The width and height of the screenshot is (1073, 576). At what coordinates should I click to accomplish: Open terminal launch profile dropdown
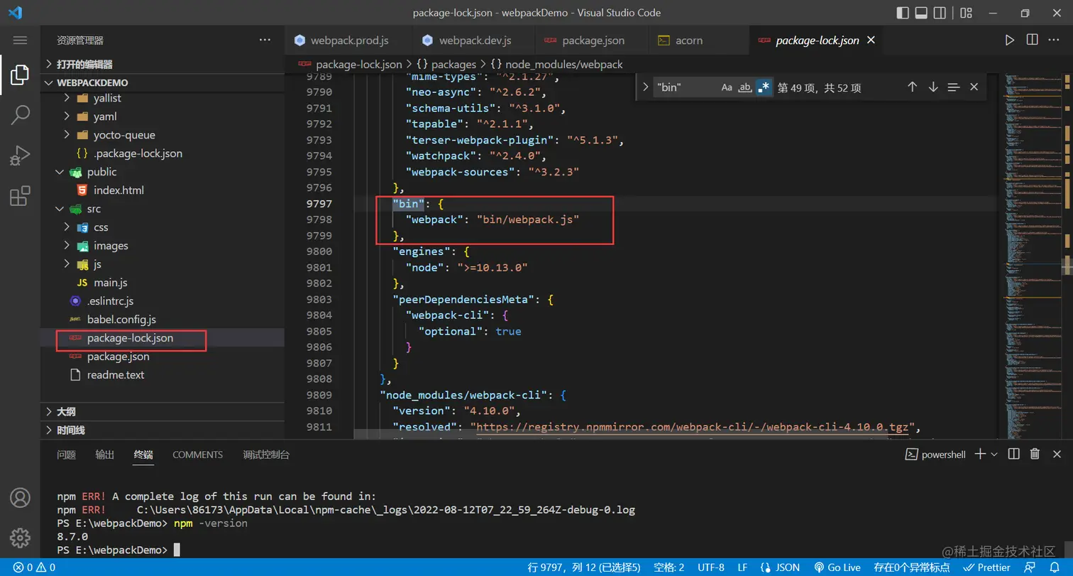[994, 454]
